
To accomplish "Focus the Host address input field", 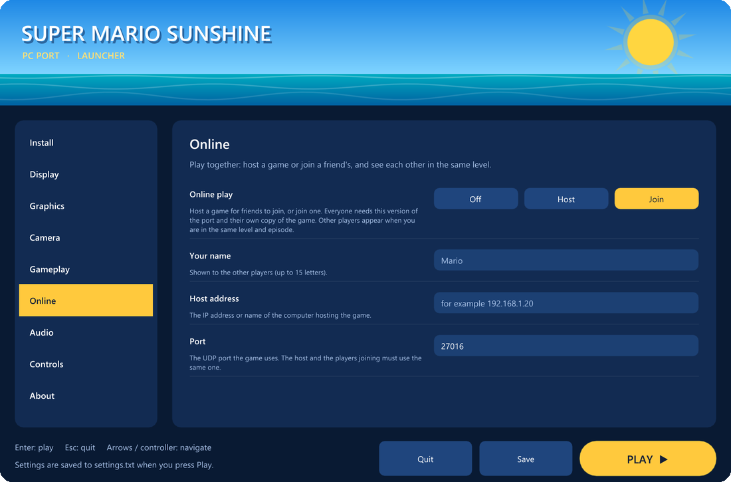I will 566,303.
